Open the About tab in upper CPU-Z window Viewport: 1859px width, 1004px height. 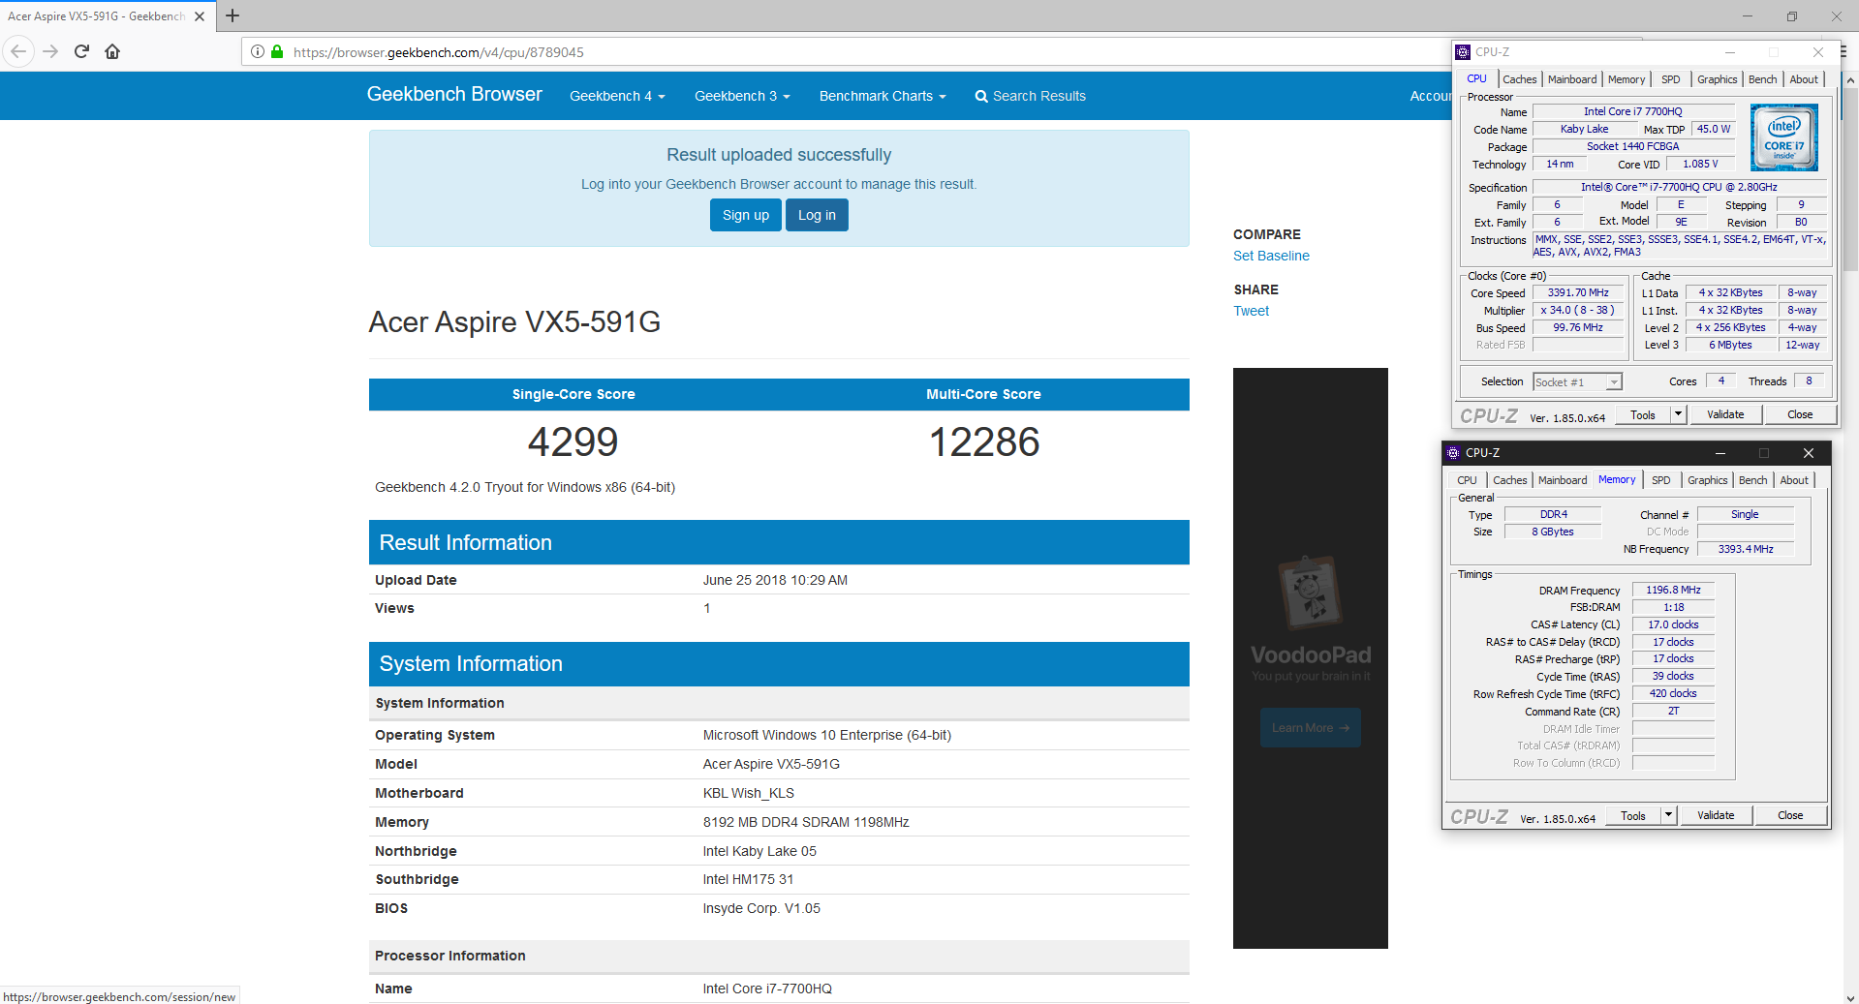tap(1803, 79)
